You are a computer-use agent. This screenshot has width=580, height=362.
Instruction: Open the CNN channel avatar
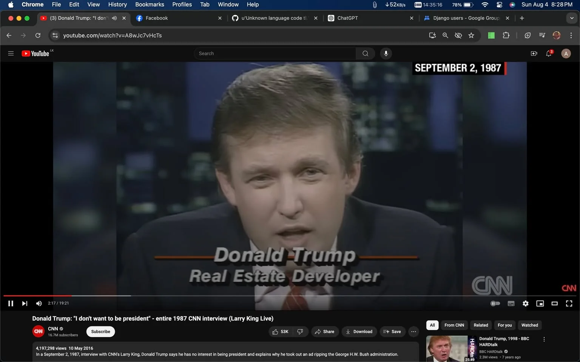tap(39, 331)
